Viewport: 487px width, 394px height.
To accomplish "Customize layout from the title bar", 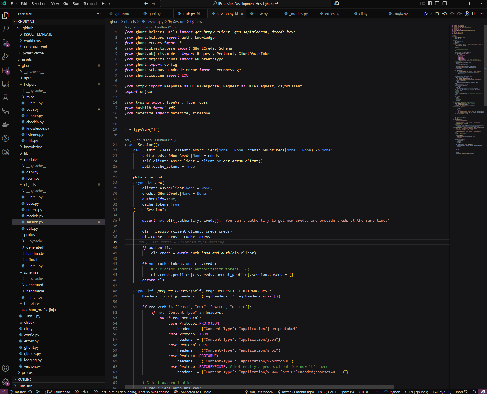I will point(422,3).
